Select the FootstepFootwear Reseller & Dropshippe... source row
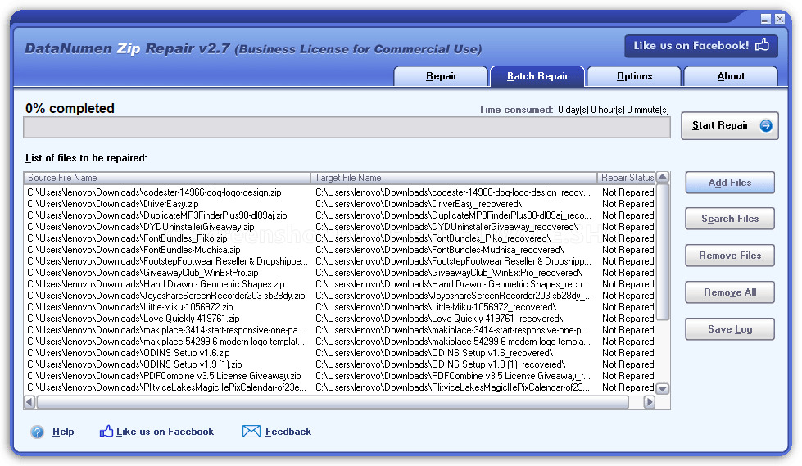The width and height of the screenshot is (802, 466). [167, 261]
